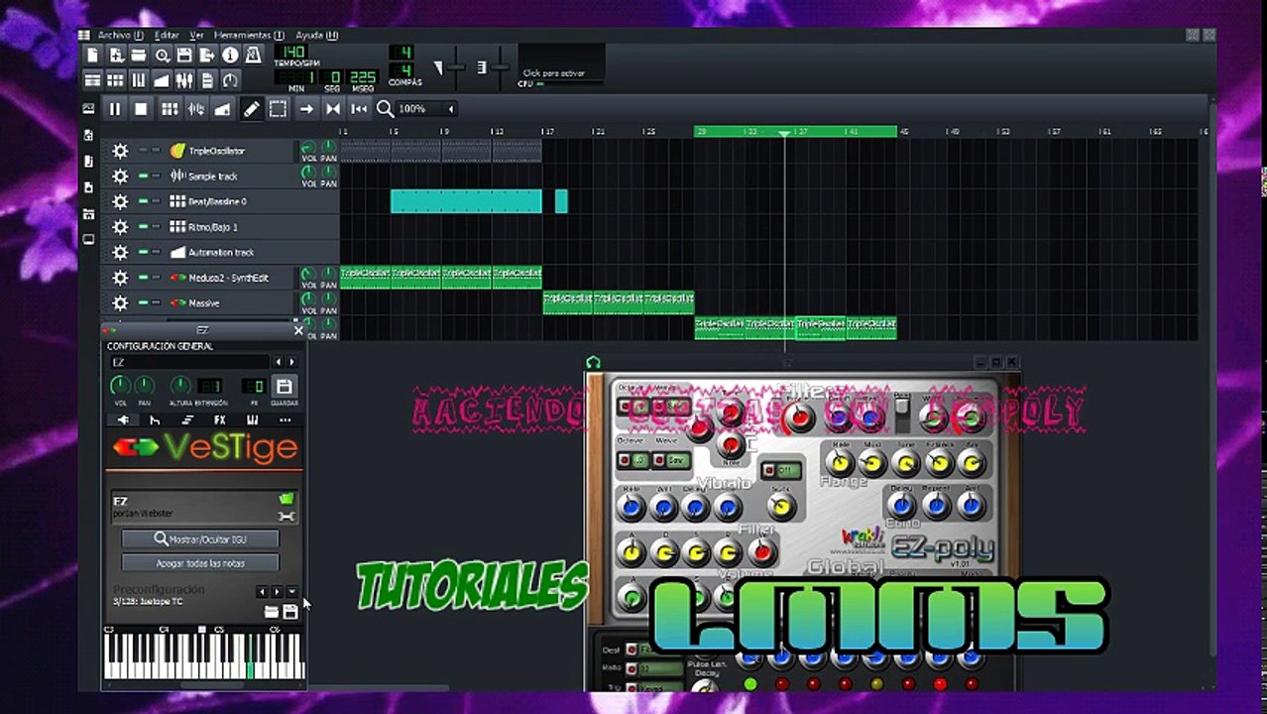Open Automation track gear menu
Screen dimensions: 1267x714
[120, 253]
